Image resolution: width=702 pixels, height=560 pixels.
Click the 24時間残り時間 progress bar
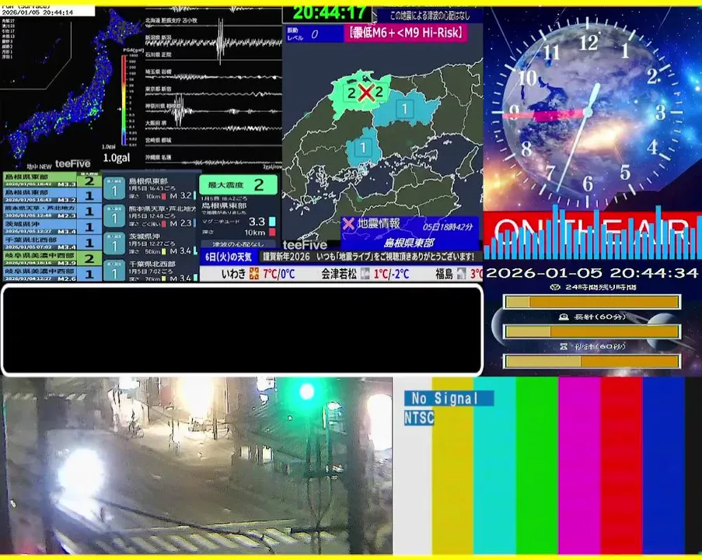coord(592,302)
